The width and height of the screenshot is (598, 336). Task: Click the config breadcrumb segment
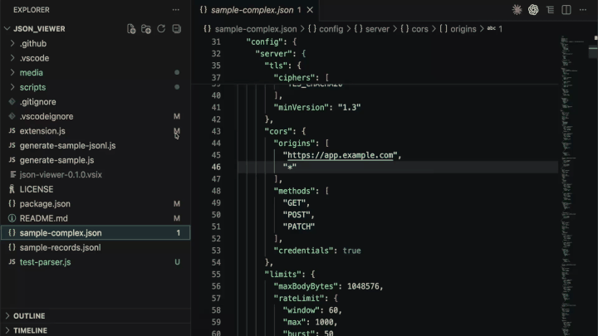(331, 29)
